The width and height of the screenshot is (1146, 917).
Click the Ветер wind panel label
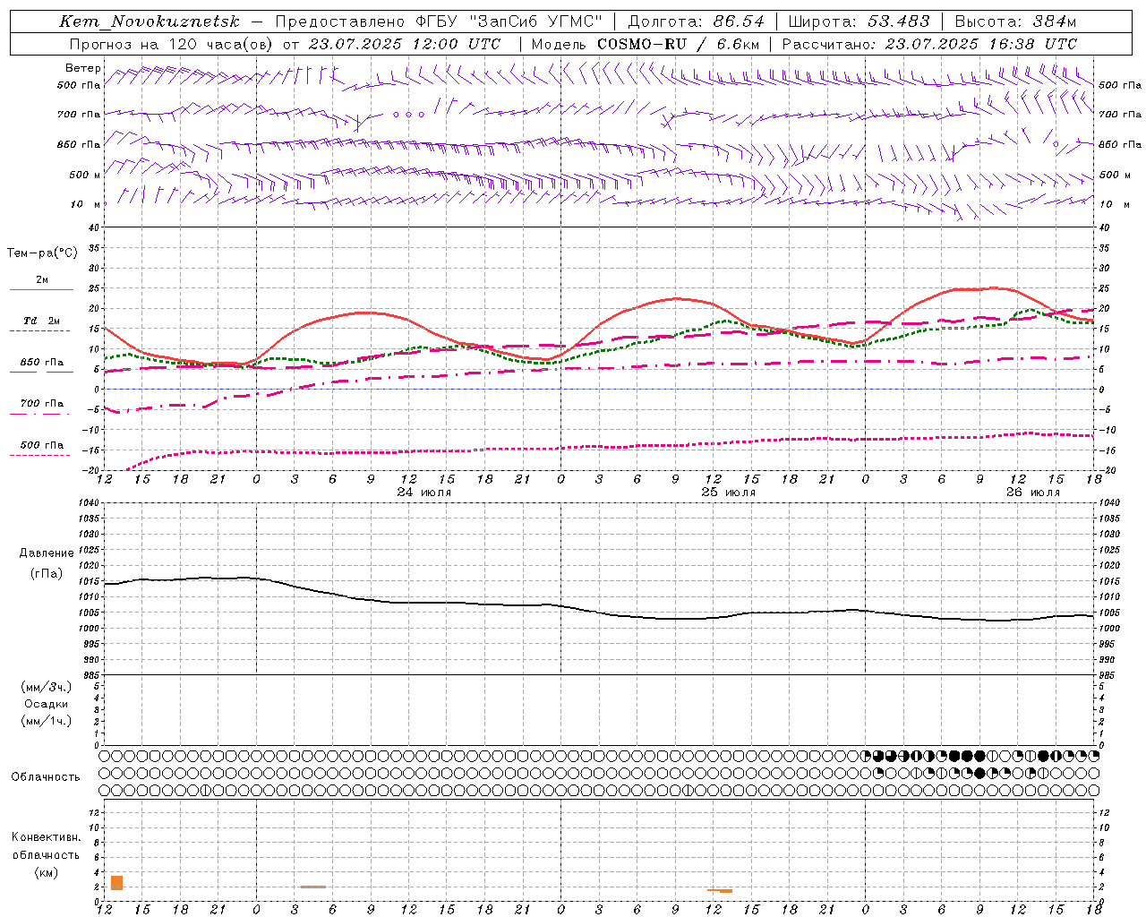click(83, 68)
